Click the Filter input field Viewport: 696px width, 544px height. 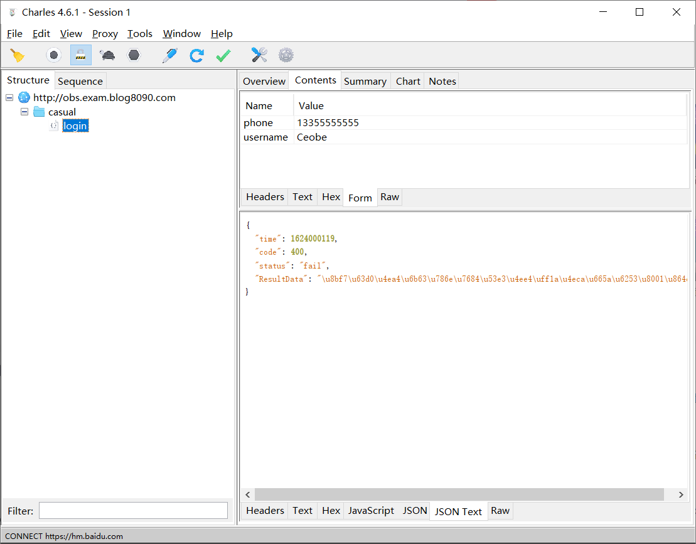coord(133,511)
